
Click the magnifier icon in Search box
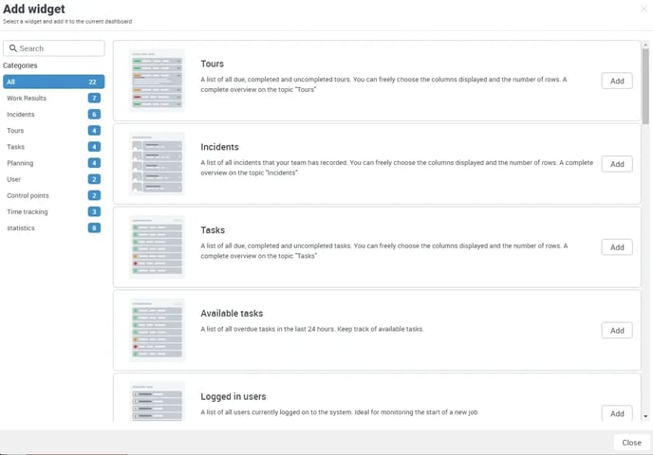(x=13, y=48)
